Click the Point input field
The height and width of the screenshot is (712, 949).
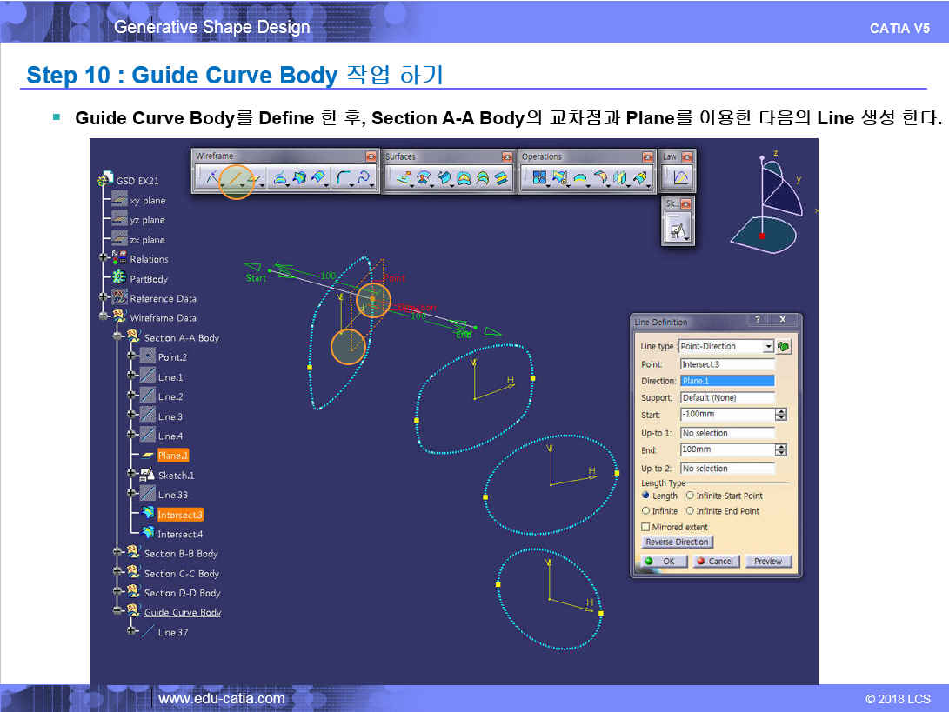coord(726,364)
